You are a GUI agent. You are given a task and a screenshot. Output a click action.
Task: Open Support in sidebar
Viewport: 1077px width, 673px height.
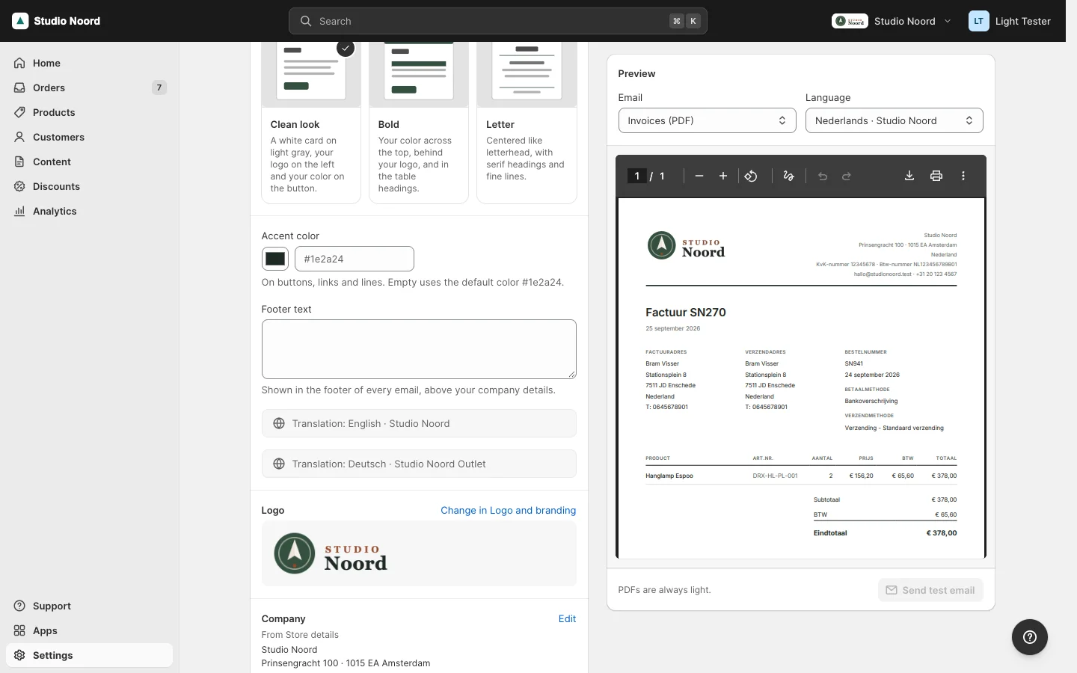pos(90,606)
